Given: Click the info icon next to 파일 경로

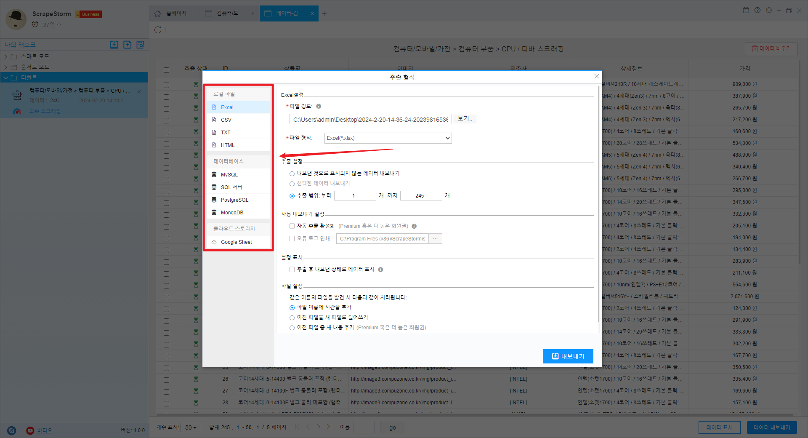Looking at the screenshot, I should point(319,107).
